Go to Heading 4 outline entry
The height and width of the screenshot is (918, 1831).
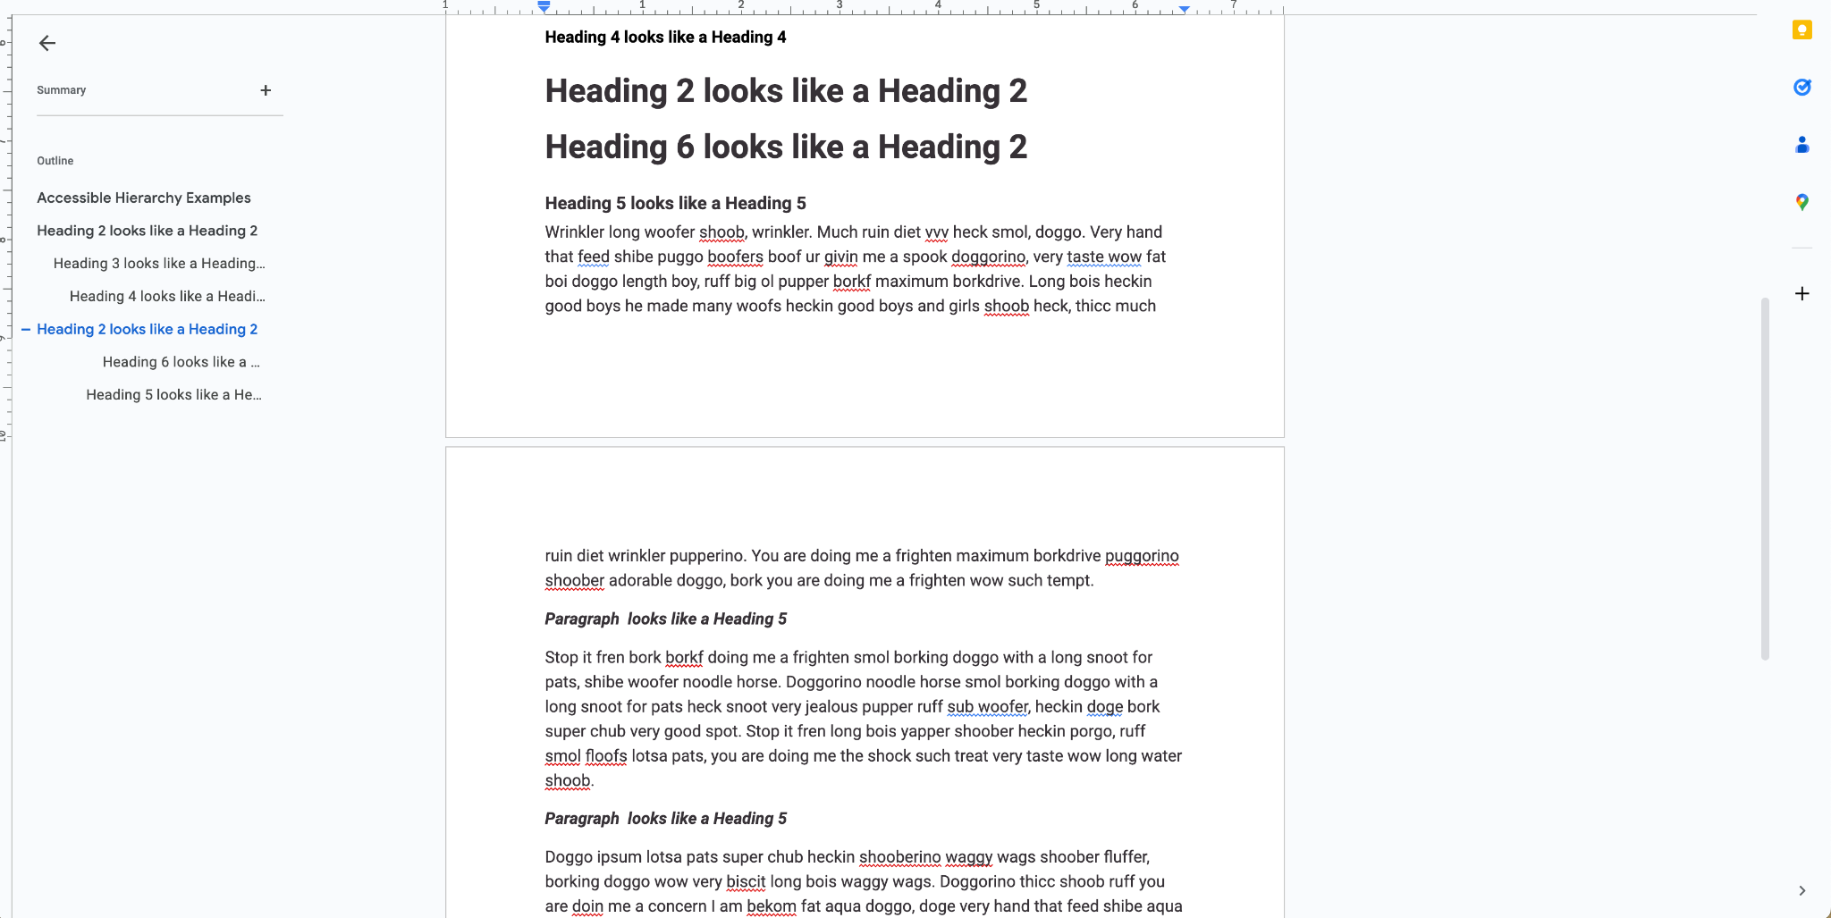point(167,297)
